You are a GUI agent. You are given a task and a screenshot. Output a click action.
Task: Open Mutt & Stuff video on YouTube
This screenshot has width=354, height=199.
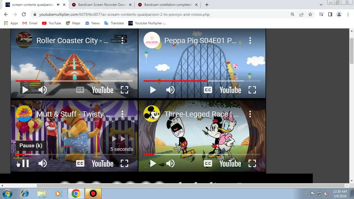(103, 164)
